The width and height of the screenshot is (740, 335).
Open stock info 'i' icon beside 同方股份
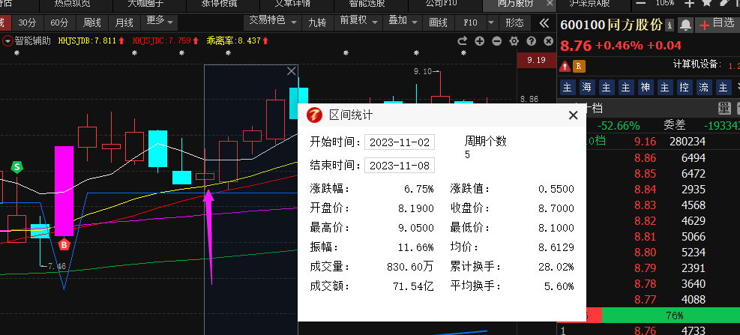tap(670, 25)
